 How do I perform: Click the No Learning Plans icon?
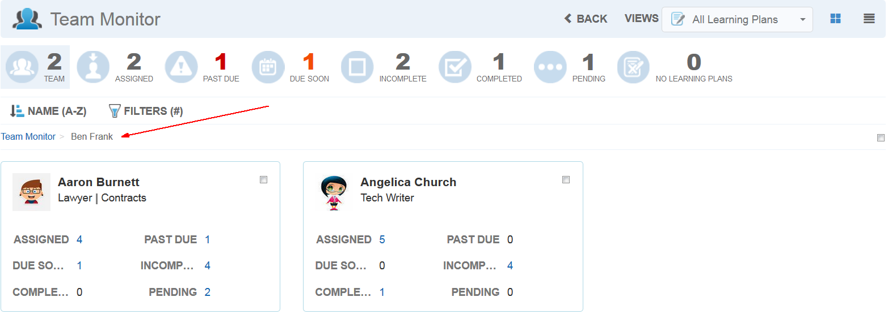(633, 67)
